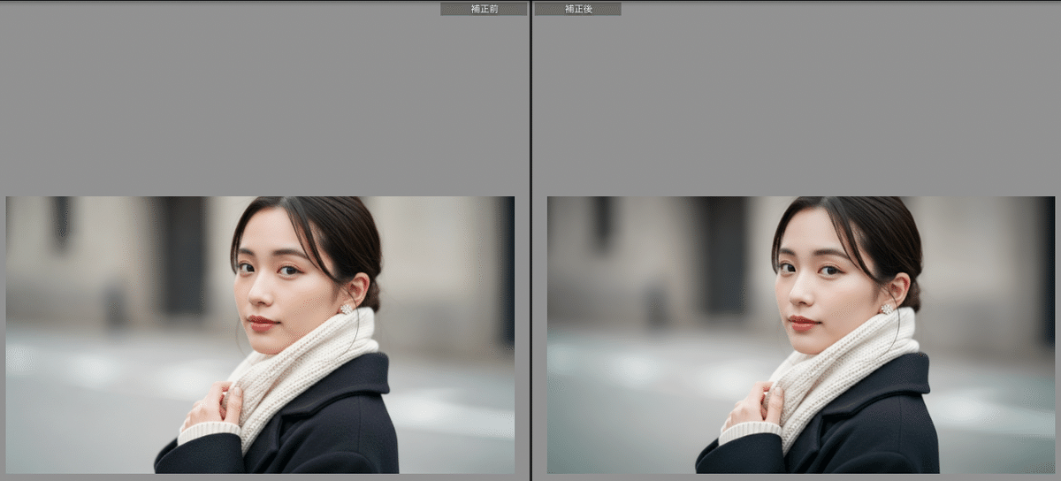Select the after preview photo on the right
This screenshot has width=1061, height=481.
click(x=801, y=334)
